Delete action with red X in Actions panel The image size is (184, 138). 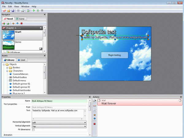click(x=94, y=124)
